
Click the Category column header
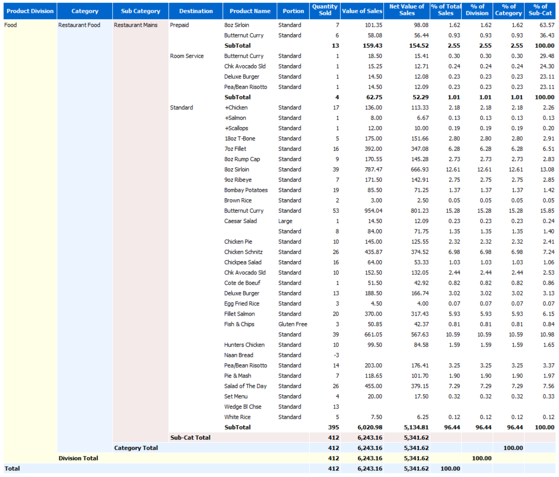point(85,11)
